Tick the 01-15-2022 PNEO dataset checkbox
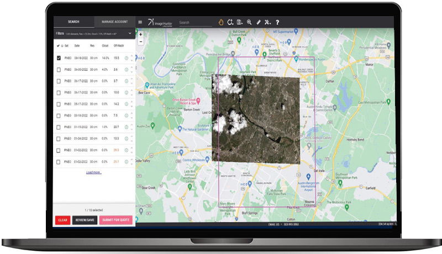 coord(59,127)
